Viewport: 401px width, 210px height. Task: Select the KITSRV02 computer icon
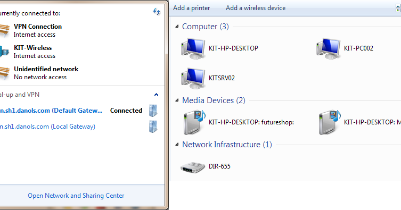point(193,78)
